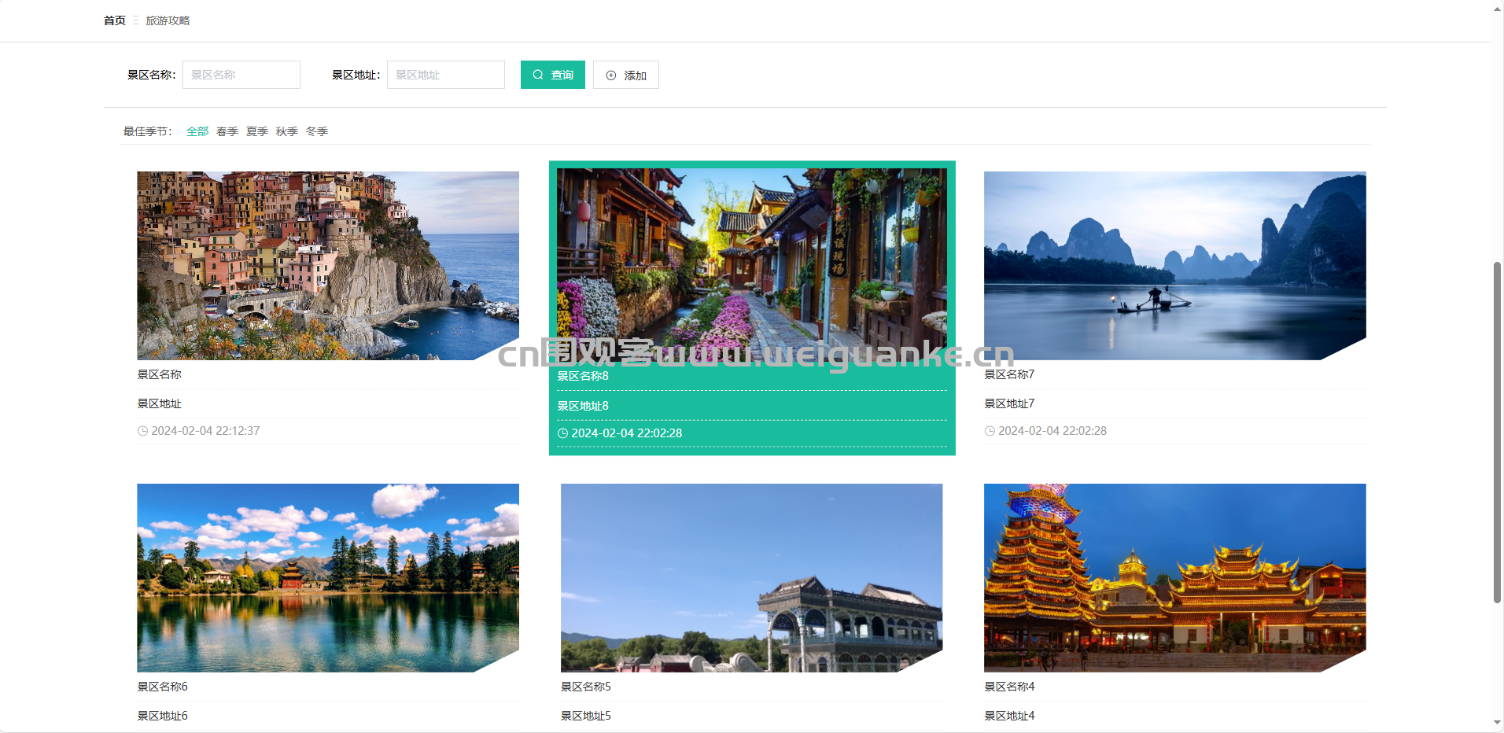Click the vertical scrollbar thumb

pyautogui.click(x=1498, y=433)
